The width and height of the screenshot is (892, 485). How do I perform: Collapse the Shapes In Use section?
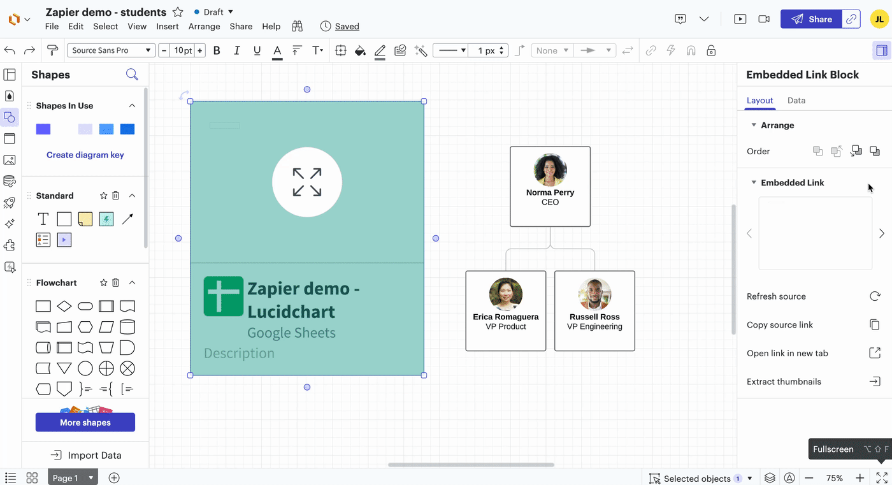132,106
